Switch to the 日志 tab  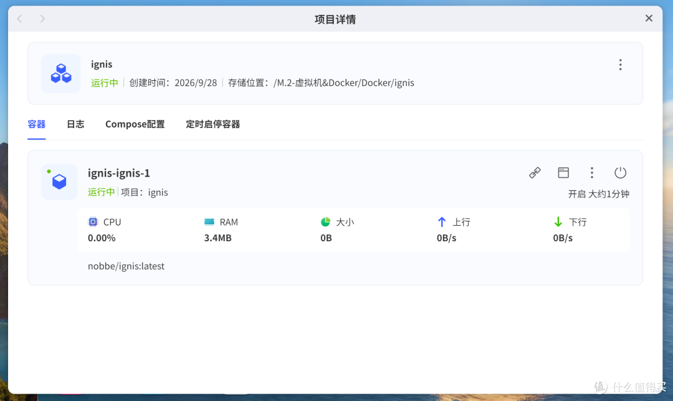click(x=75, y=124)
